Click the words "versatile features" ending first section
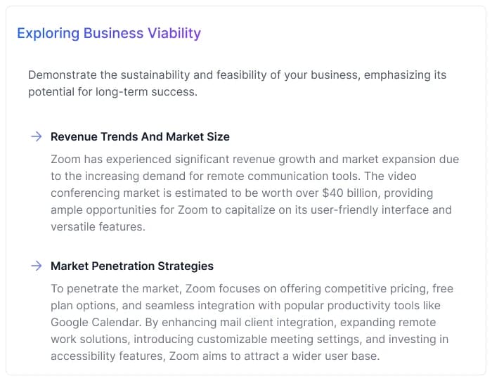 coord(97,226)
